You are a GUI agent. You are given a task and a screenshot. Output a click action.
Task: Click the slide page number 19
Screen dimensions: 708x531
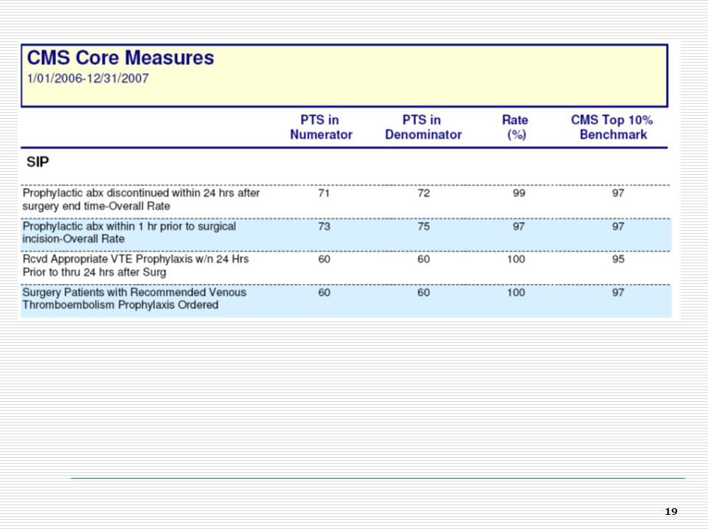click(671, 512)
